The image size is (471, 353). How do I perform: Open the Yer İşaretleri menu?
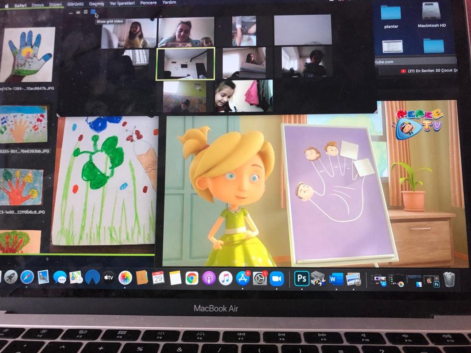click(x=123, y=3)
